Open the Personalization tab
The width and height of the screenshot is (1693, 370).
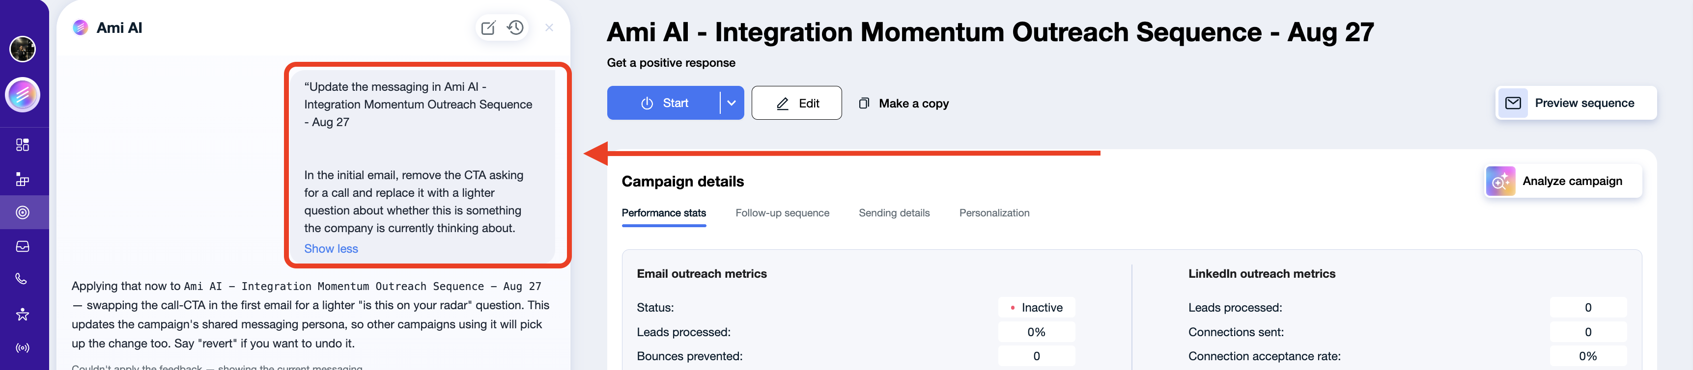[x=994, y=213]
